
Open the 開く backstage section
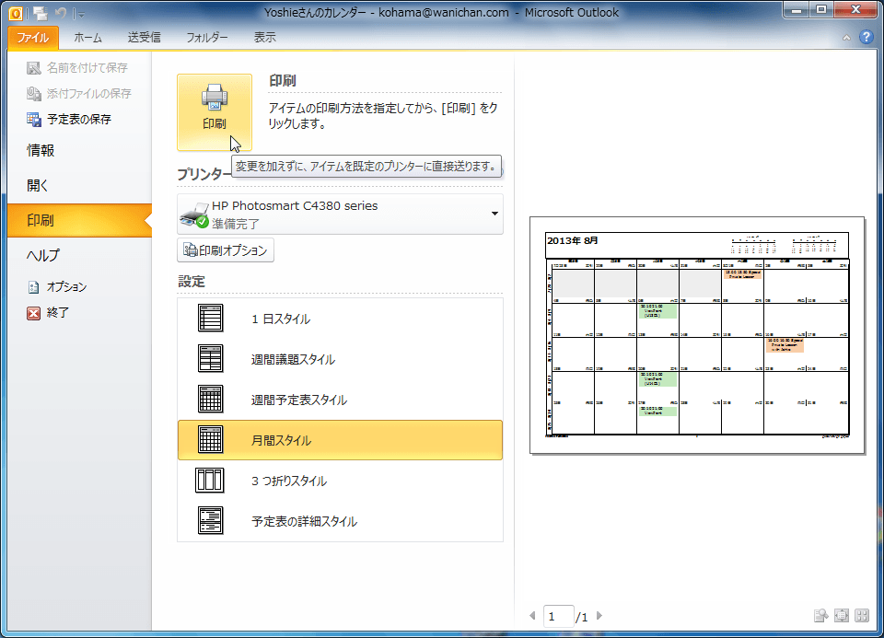(38, 185)
